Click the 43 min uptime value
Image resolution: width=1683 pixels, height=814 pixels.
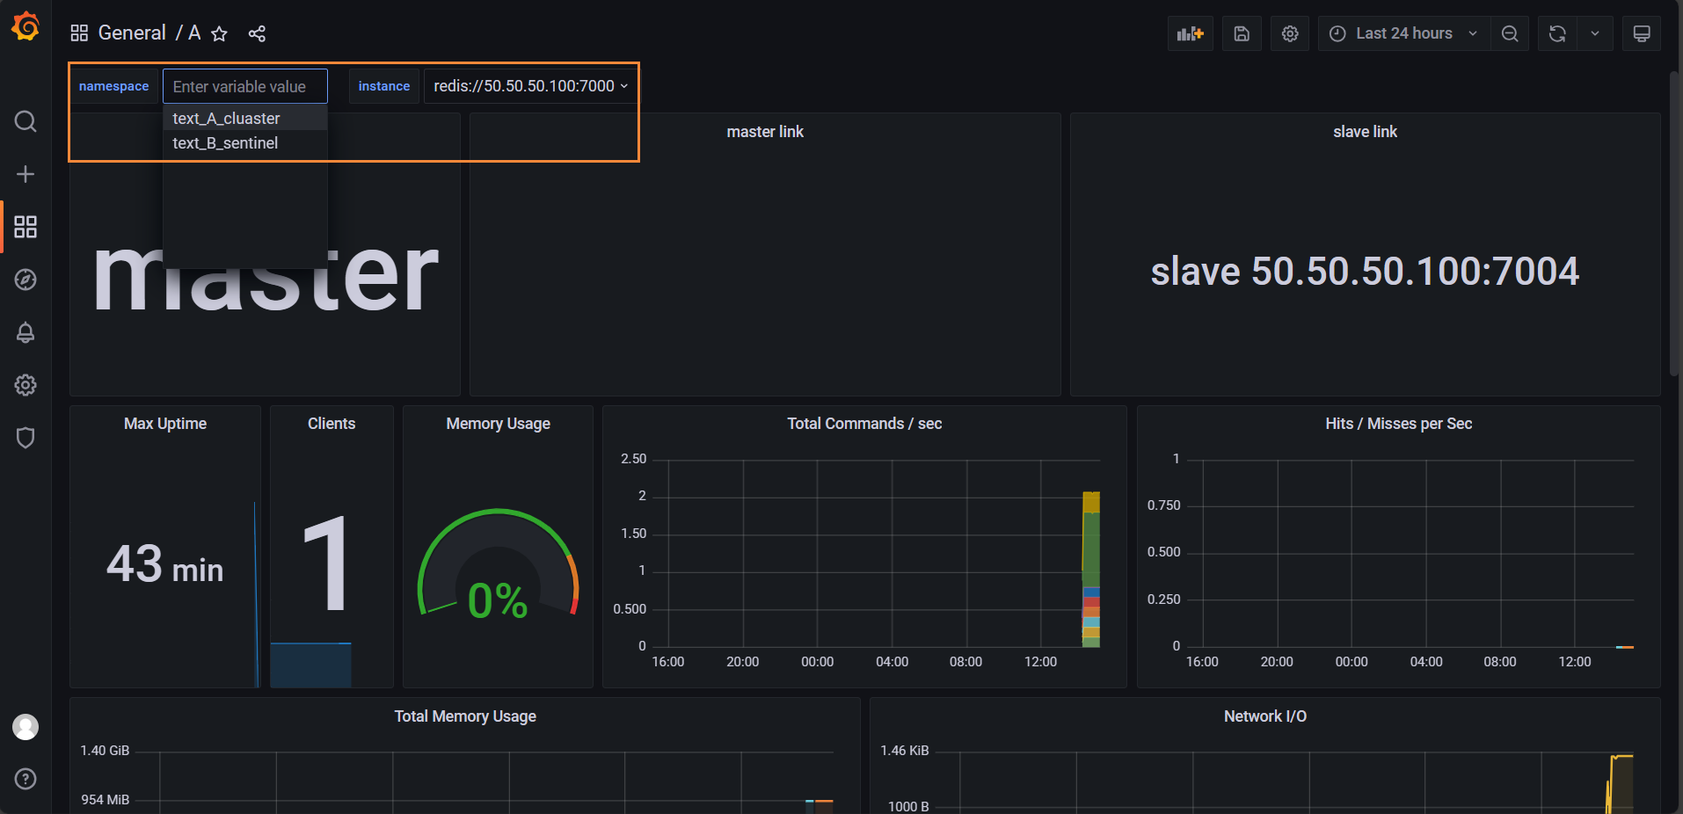click(165, 563)
